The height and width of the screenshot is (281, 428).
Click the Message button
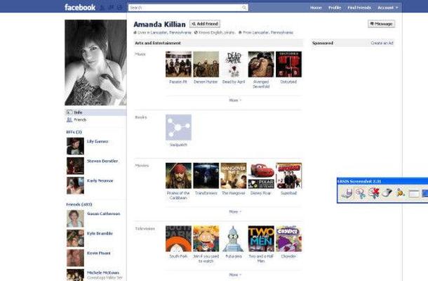pos(381,24)
